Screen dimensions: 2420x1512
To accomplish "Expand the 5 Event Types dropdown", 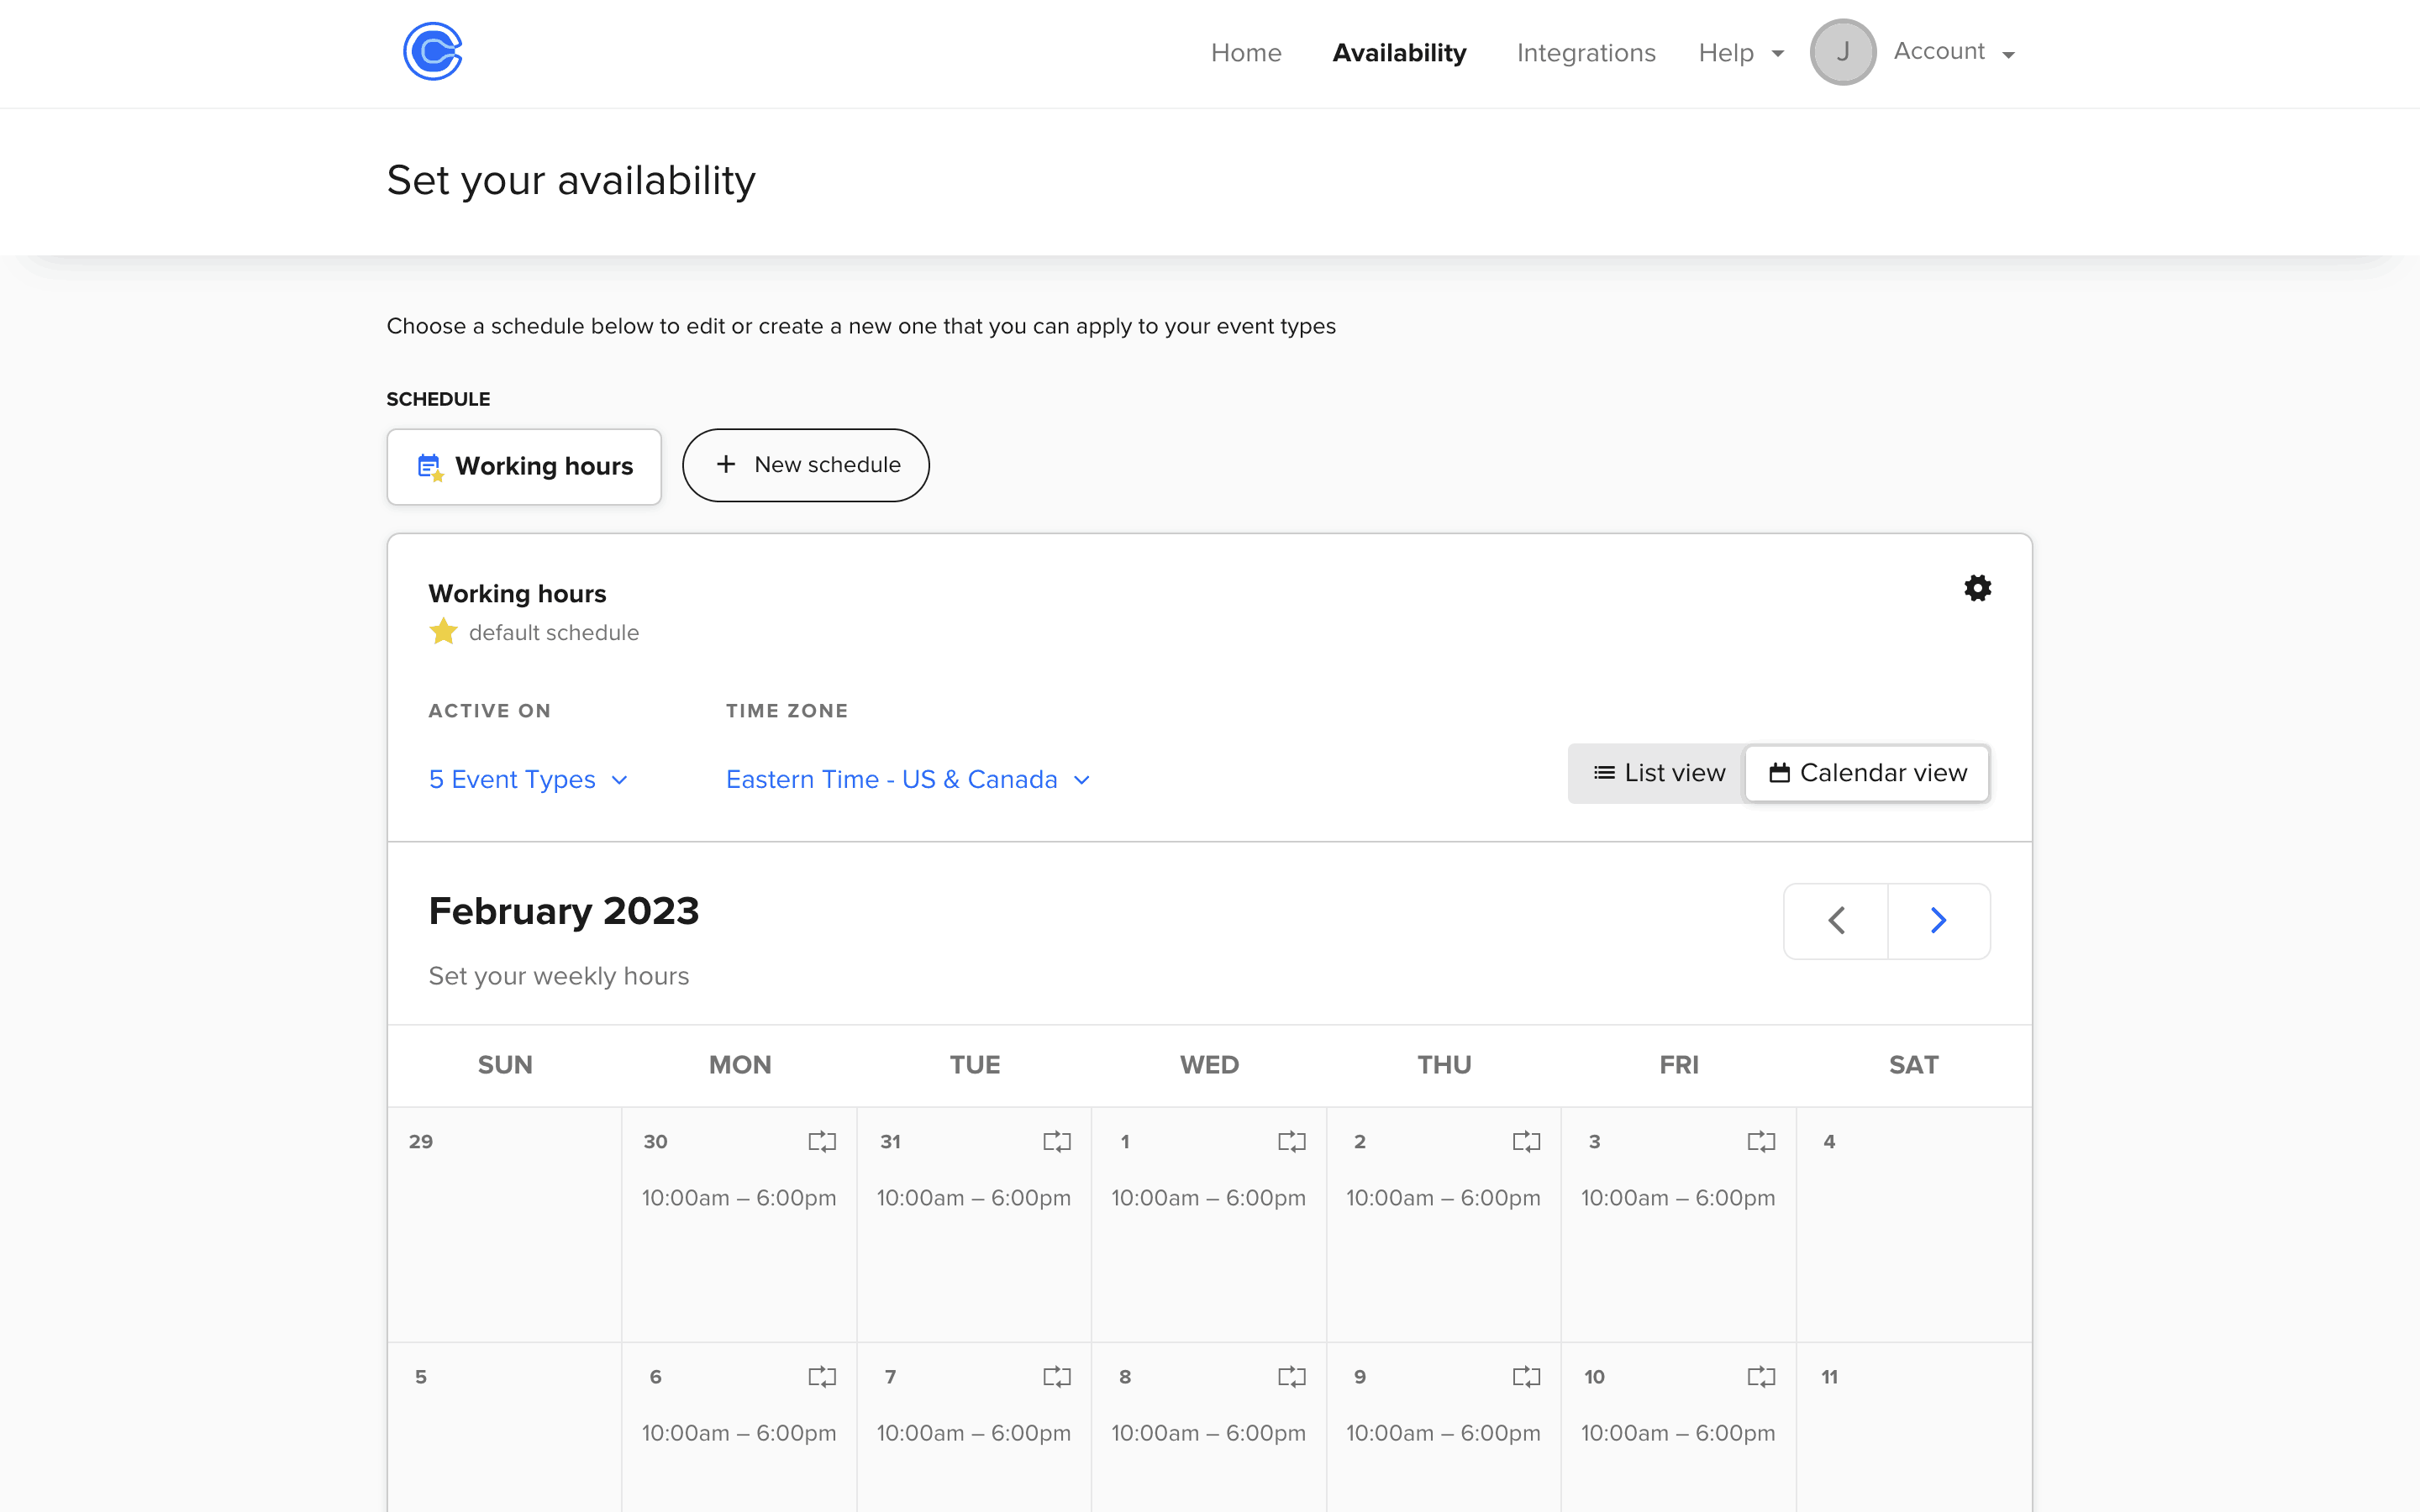I will pyautogui.click(x=528, y=779).
